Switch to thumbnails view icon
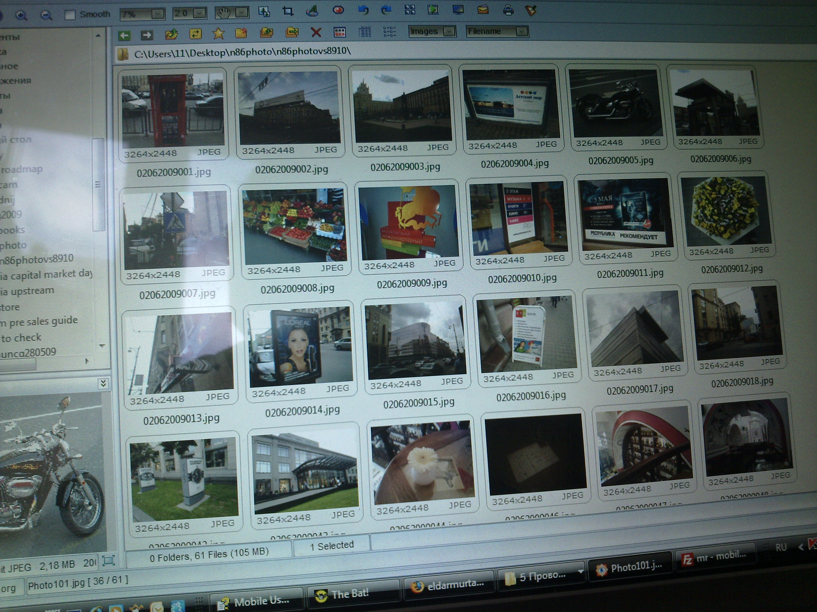The height and width of the screenshot is (612, 817). coord(339,32)
